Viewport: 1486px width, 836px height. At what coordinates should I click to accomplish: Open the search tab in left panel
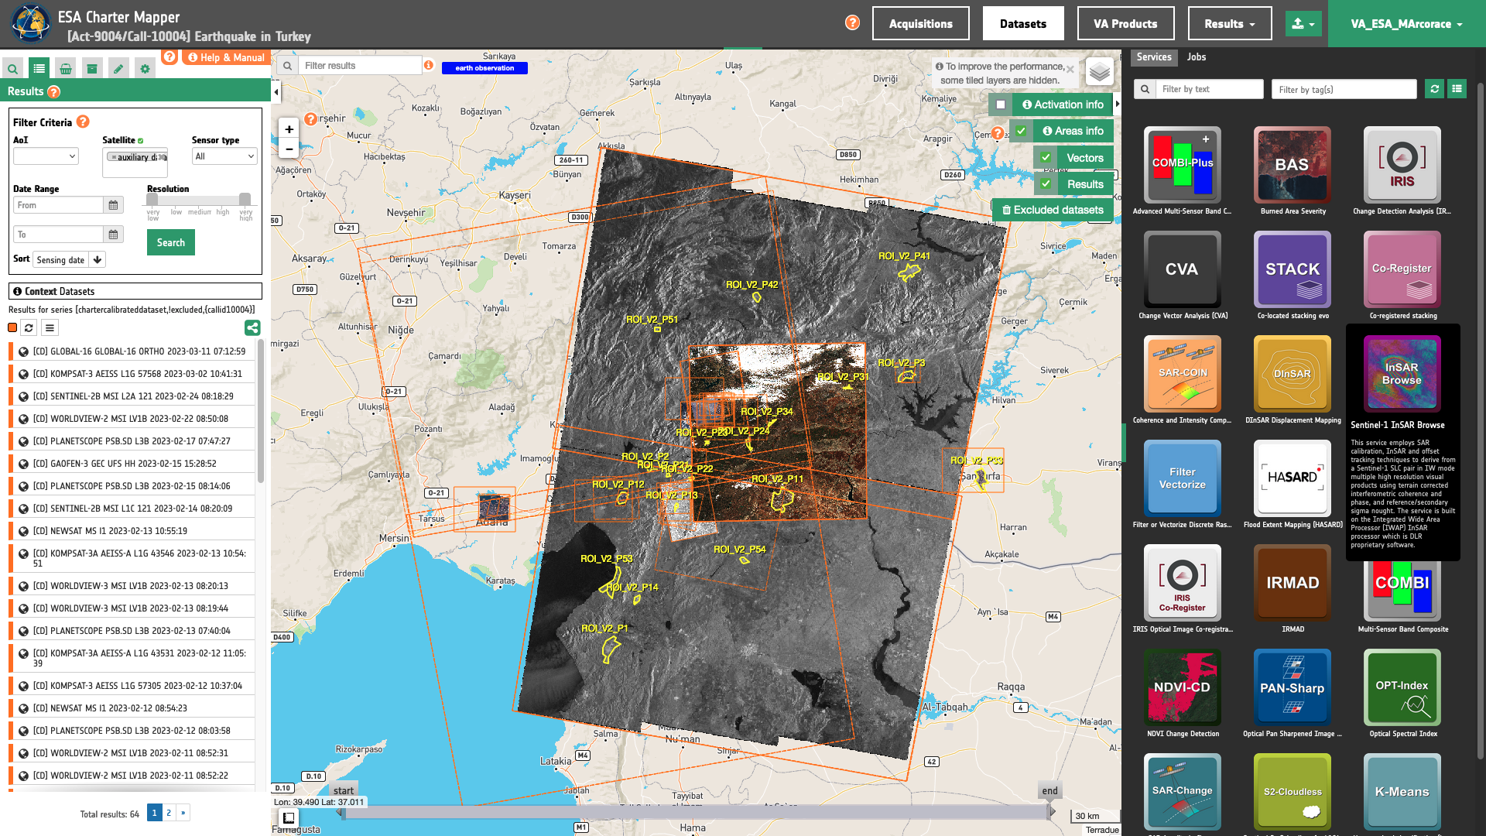coord(12,69)
